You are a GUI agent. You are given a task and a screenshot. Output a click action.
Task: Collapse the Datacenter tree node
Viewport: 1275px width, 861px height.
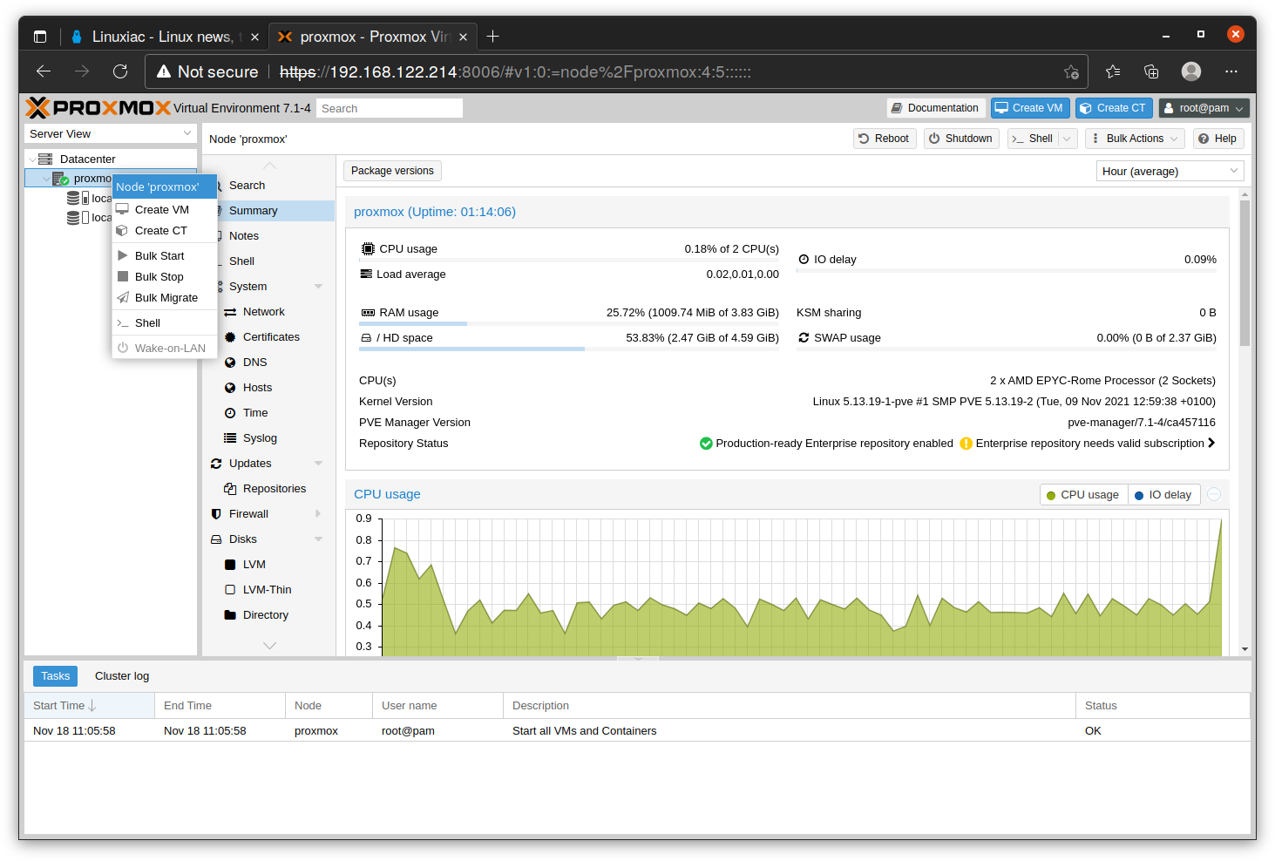tap(32, 159)
